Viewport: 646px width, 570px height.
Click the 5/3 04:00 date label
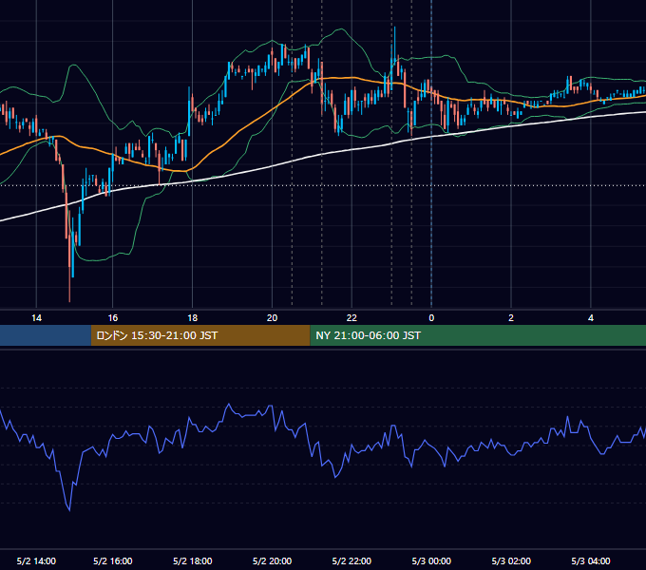pyautogui.click(x=591, y=560)
